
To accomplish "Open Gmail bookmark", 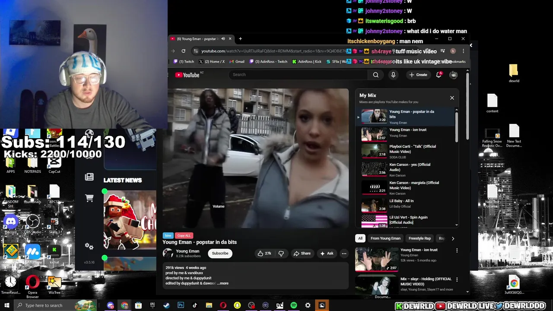I will pos(237,62).
